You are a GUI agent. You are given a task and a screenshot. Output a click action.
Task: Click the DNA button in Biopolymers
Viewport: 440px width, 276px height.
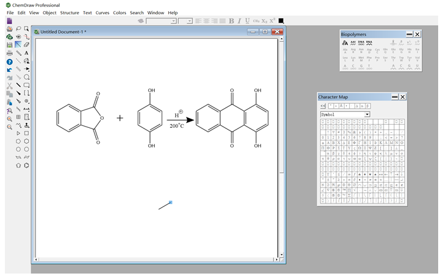pos(361,43)
